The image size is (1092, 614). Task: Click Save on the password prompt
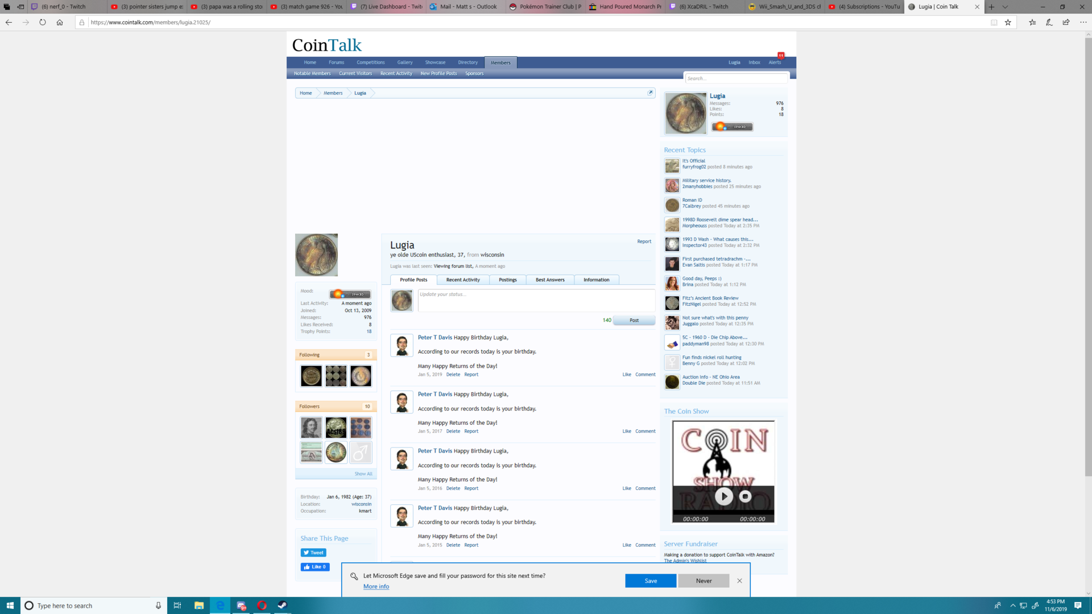tap(651, 580)
